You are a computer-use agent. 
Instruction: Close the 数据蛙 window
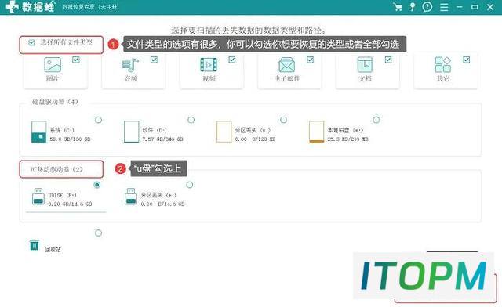tap(490, 7)
